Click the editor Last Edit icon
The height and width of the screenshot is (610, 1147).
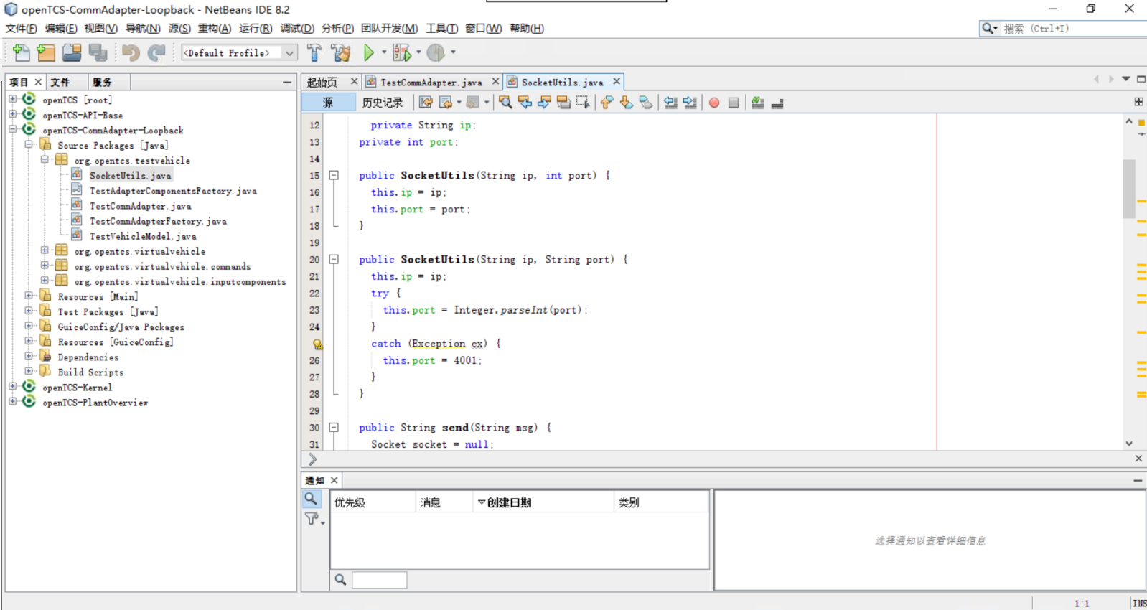tap(426, 103)
